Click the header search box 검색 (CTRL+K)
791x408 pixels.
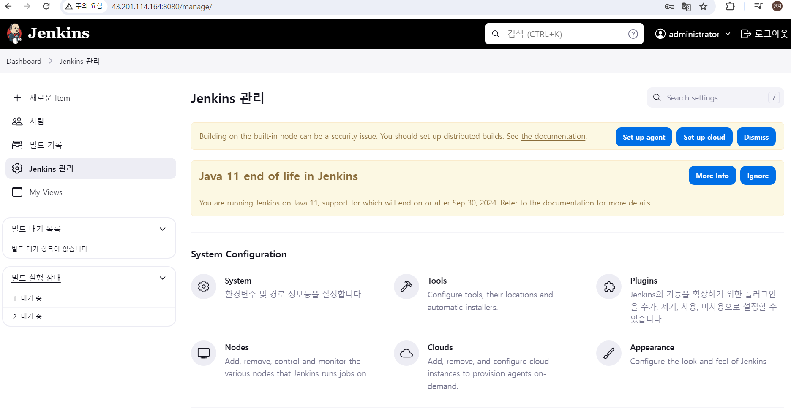(x=564, y=34)
